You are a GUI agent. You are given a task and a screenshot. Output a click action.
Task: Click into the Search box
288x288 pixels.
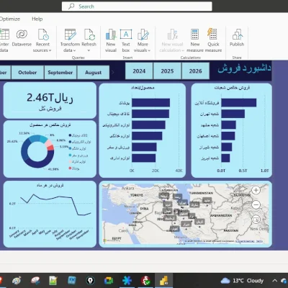[137, 6]
